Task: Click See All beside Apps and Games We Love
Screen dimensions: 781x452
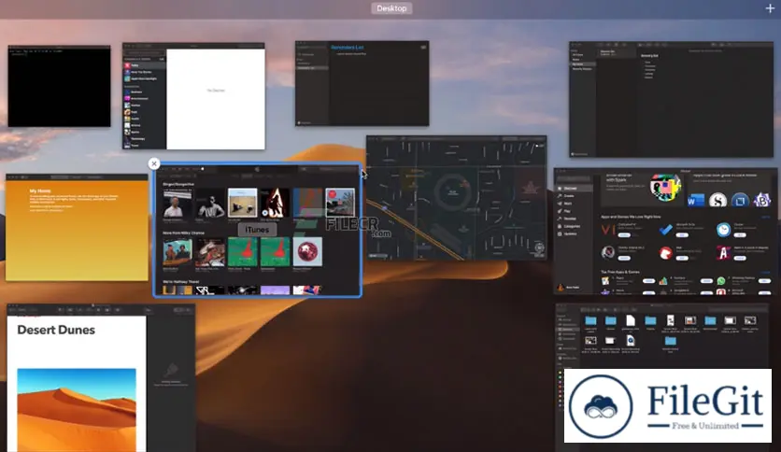Action: [x=765, y=217]
